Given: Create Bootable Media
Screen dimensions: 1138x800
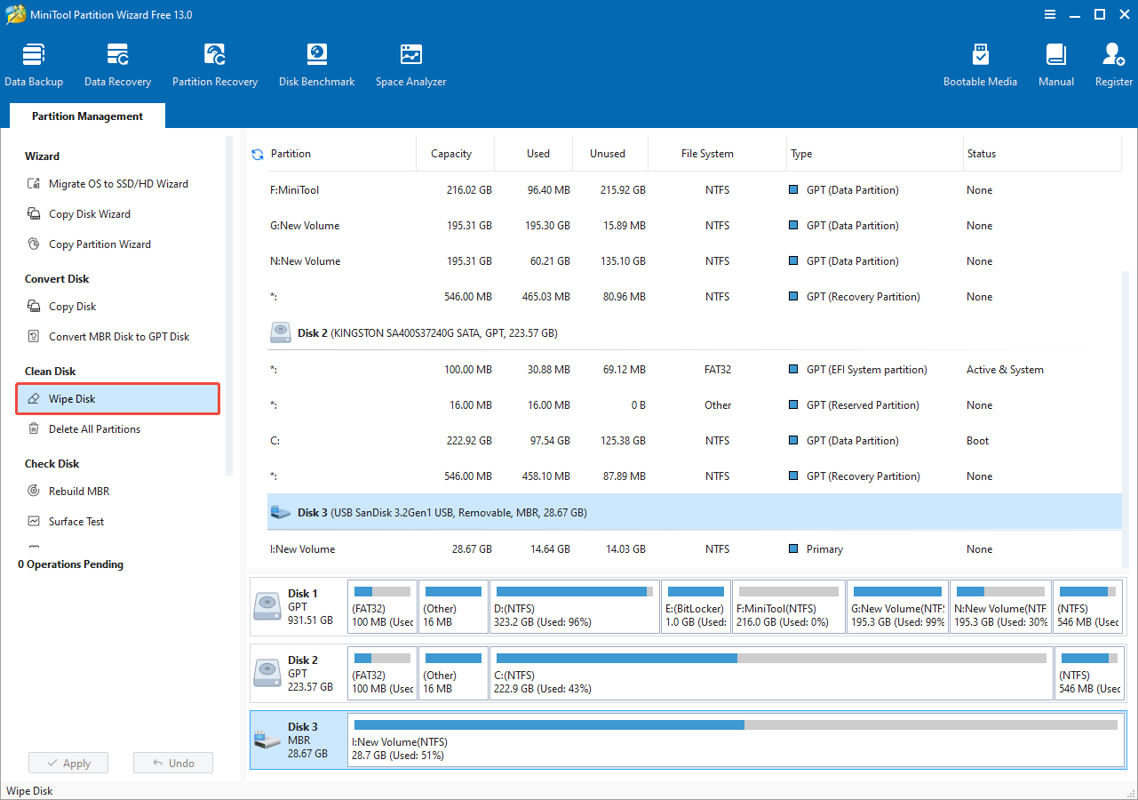Looking at the screenshot, I should pos(980,62).
